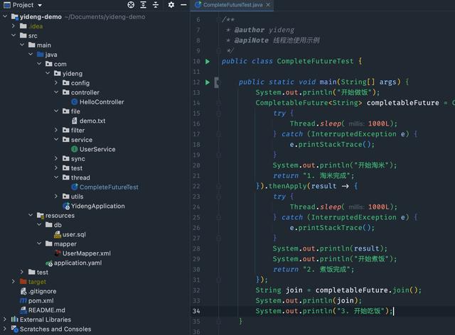455x335 pixels.
Task: Hide the Project tool window
Action: 183,5
